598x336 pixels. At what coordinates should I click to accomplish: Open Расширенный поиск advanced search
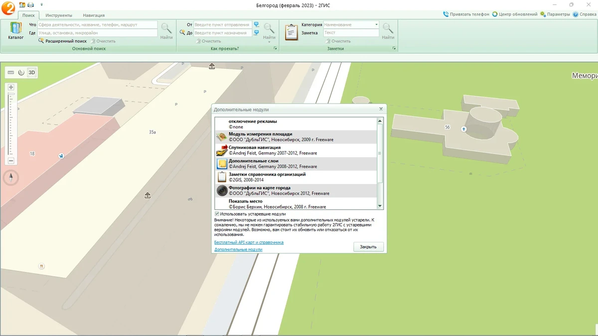point(62,41)
